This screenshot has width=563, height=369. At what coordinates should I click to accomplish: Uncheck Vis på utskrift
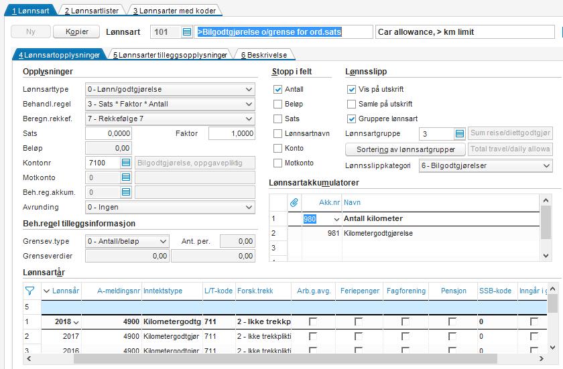coord(351,89)
